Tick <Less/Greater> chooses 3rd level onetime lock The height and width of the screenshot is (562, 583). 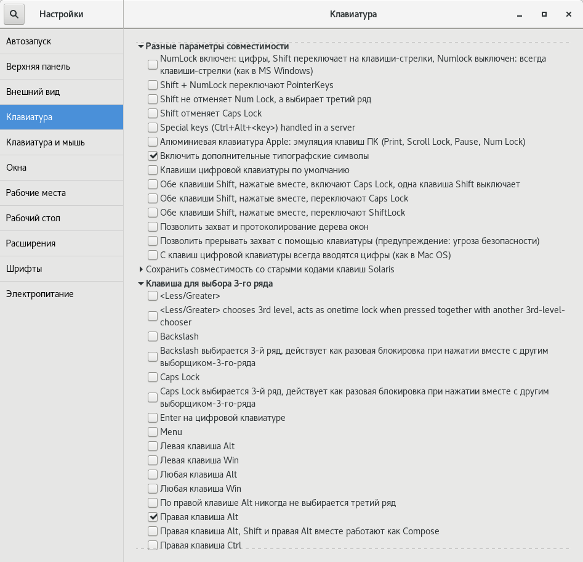153,316
